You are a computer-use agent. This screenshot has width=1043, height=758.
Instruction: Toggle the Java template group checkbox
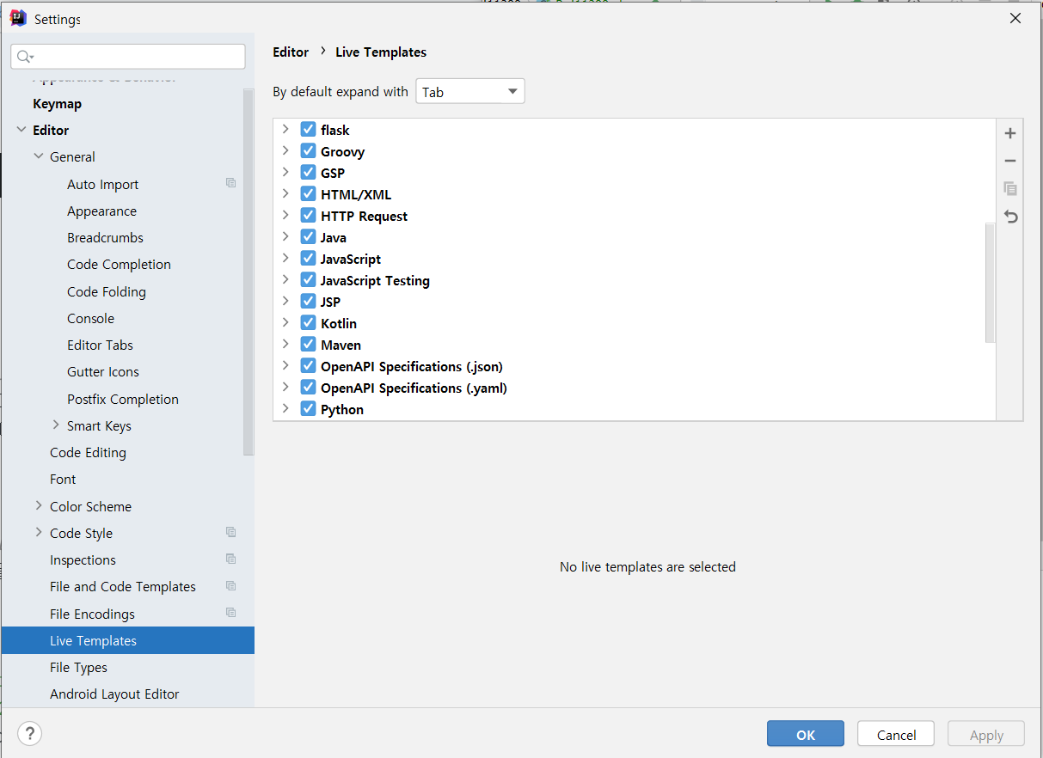tap(308, 236)
